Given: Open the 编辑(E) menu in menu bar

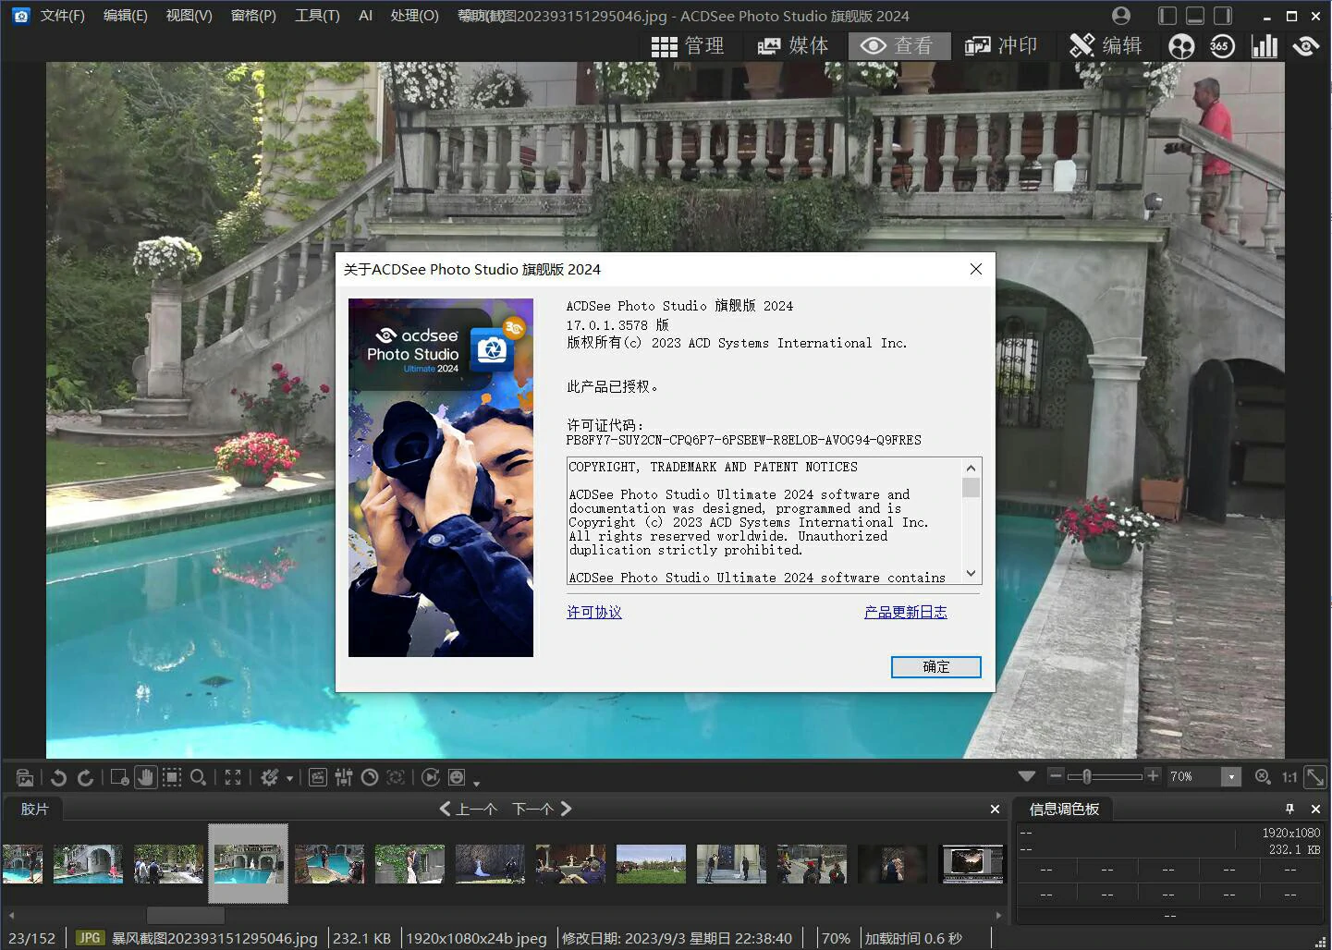Looking at the screenshot, I should [125, 16].
